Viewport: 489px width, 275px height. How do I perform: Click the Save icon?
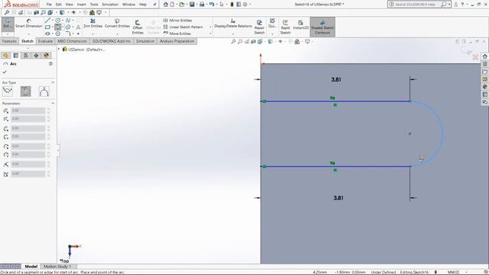192,5
